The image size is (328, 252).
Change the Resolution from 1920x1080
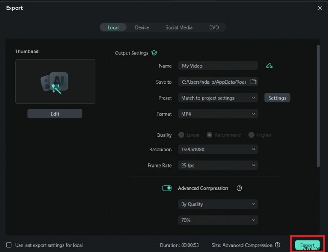(218, 149)
